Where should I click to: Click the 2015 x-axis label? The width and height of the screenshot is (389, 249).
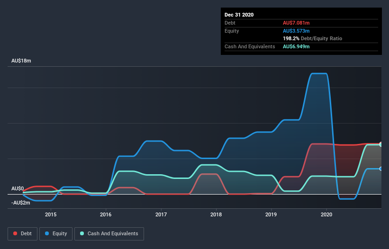[51, 214]
